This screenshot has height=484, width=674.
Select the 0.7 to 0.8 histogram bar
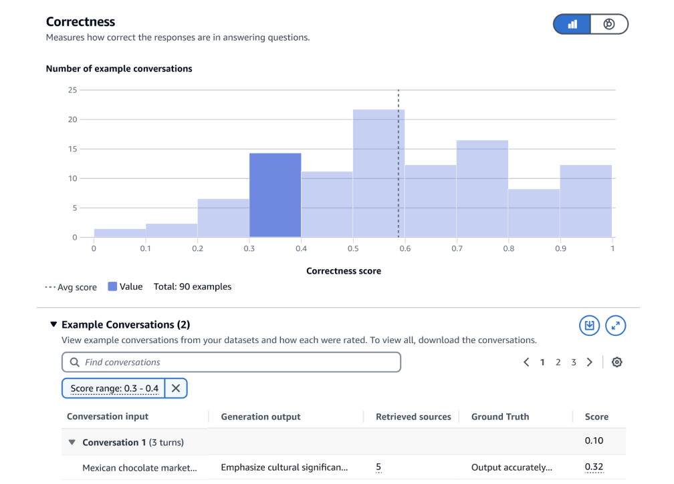click(x=482, y=189)
